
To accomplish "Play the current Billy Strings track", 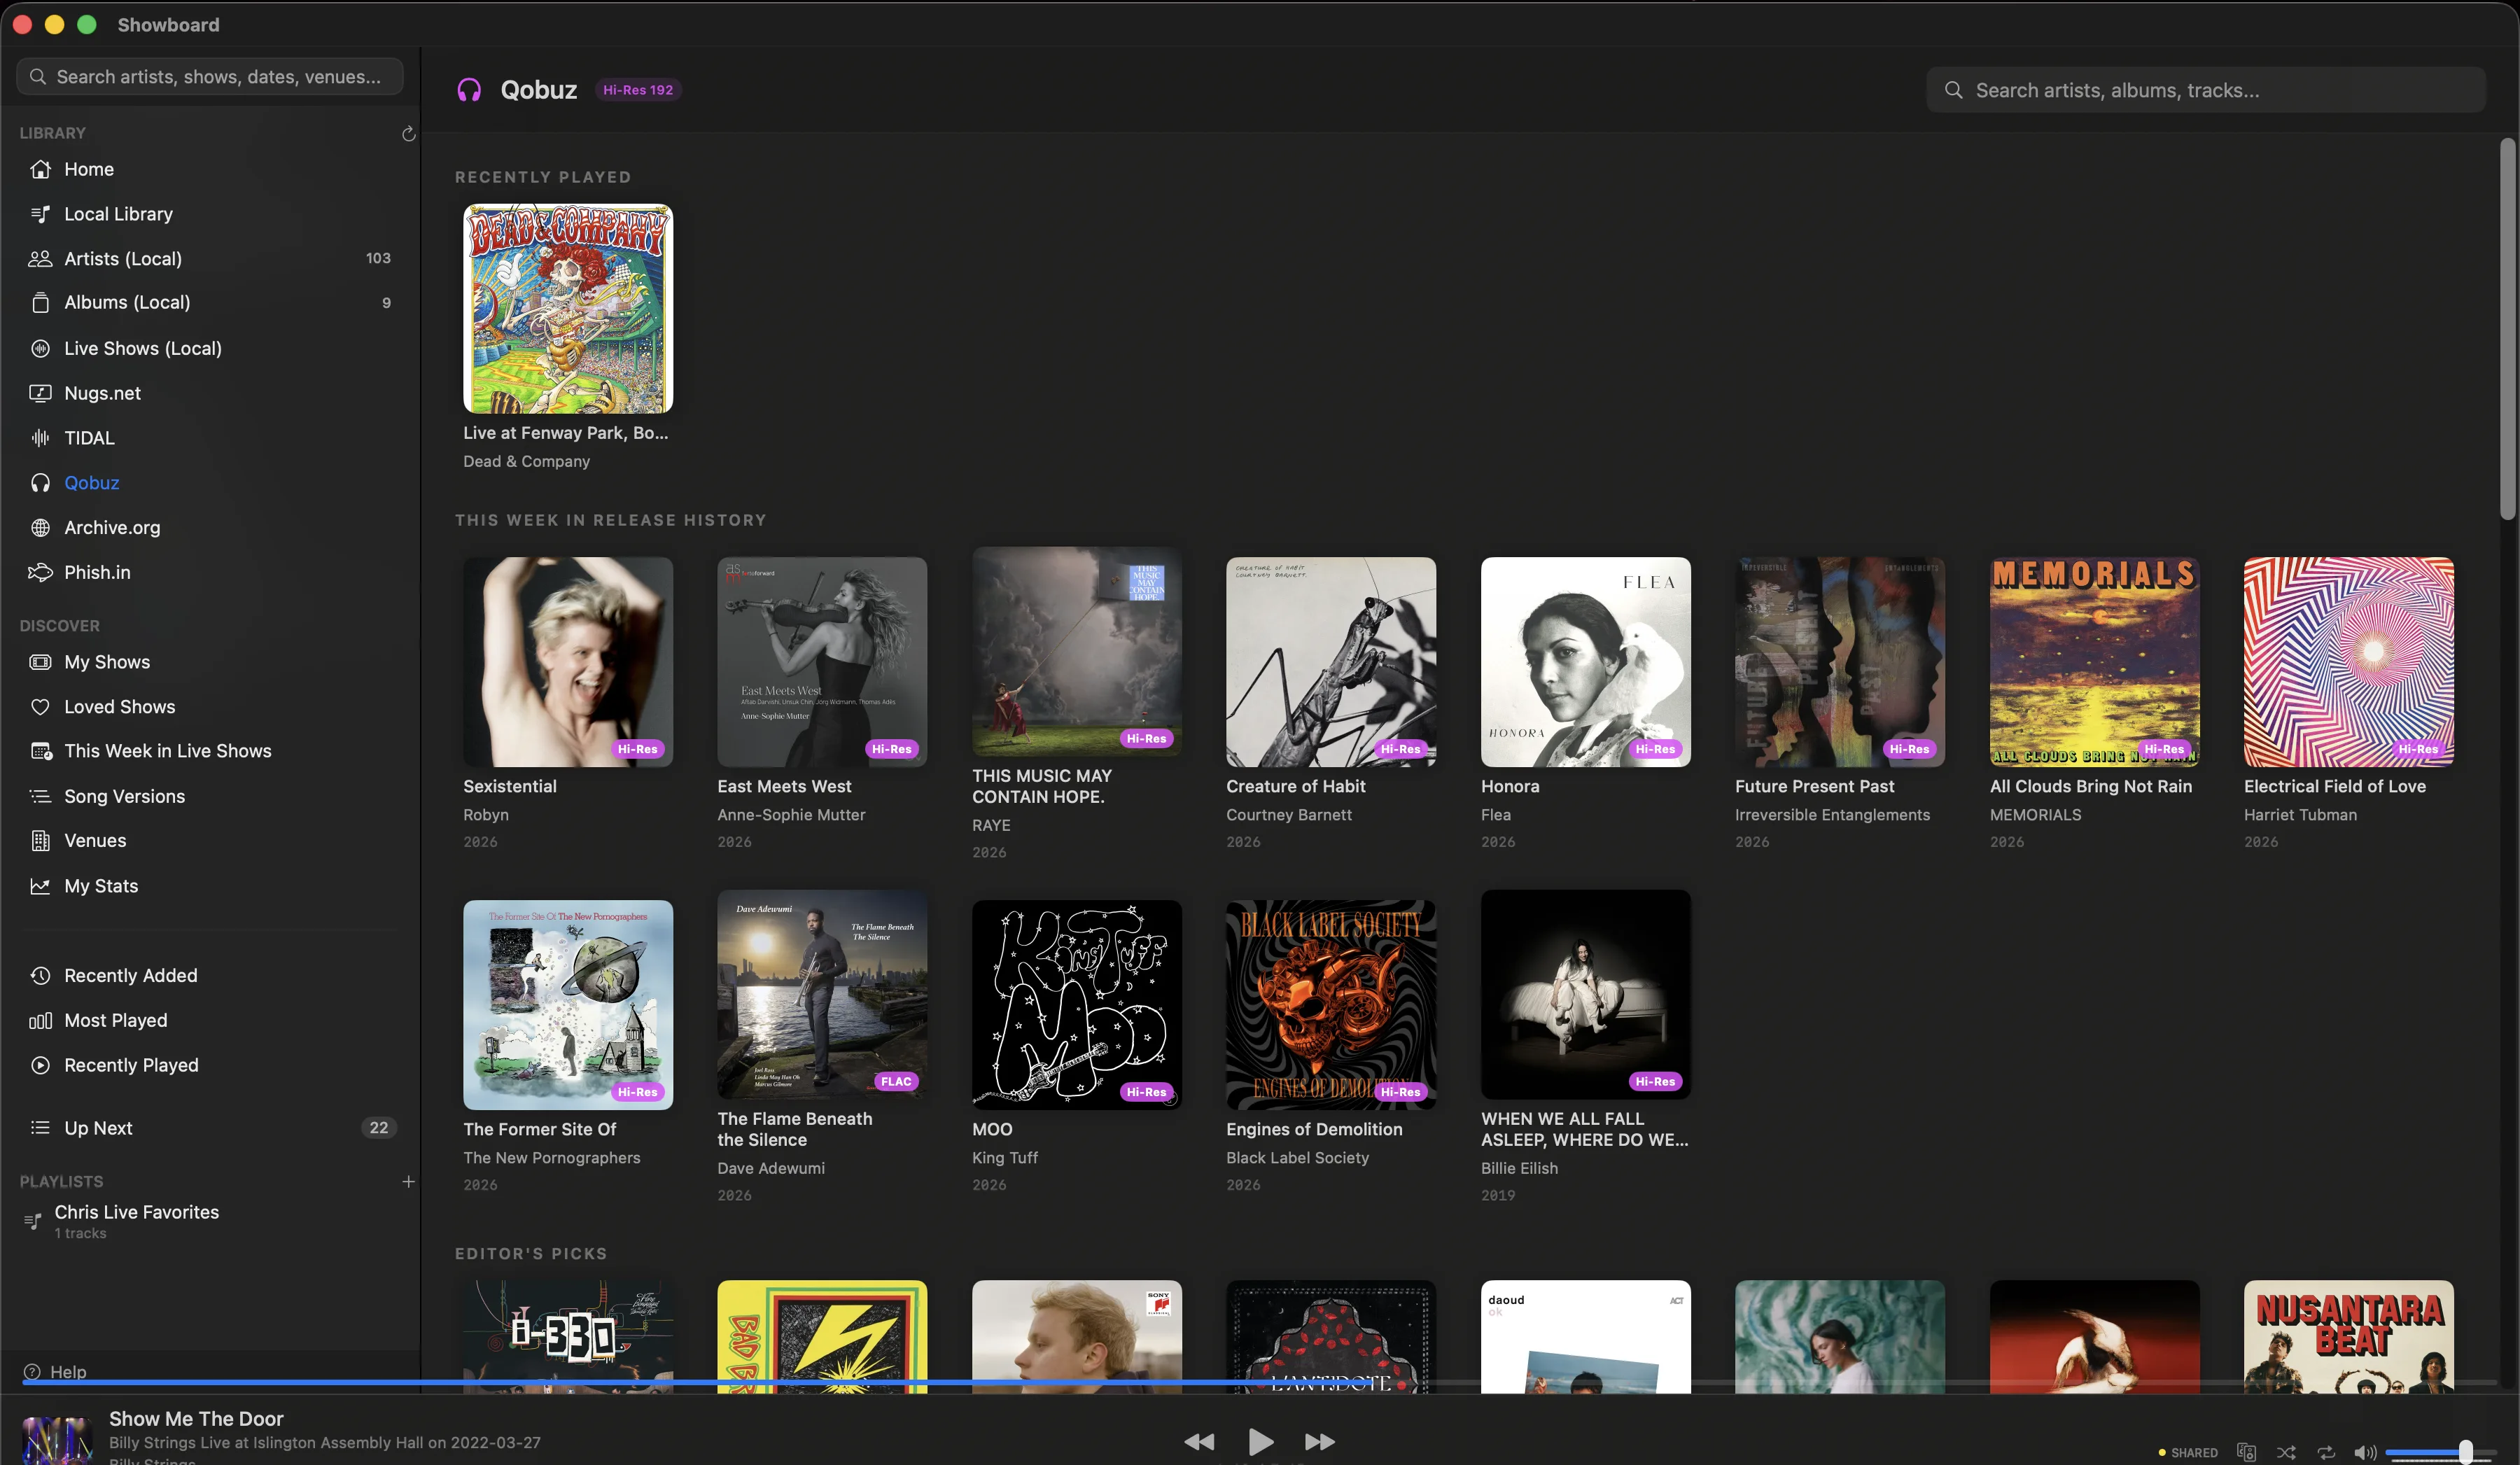I will (x=1260, y=1441).
